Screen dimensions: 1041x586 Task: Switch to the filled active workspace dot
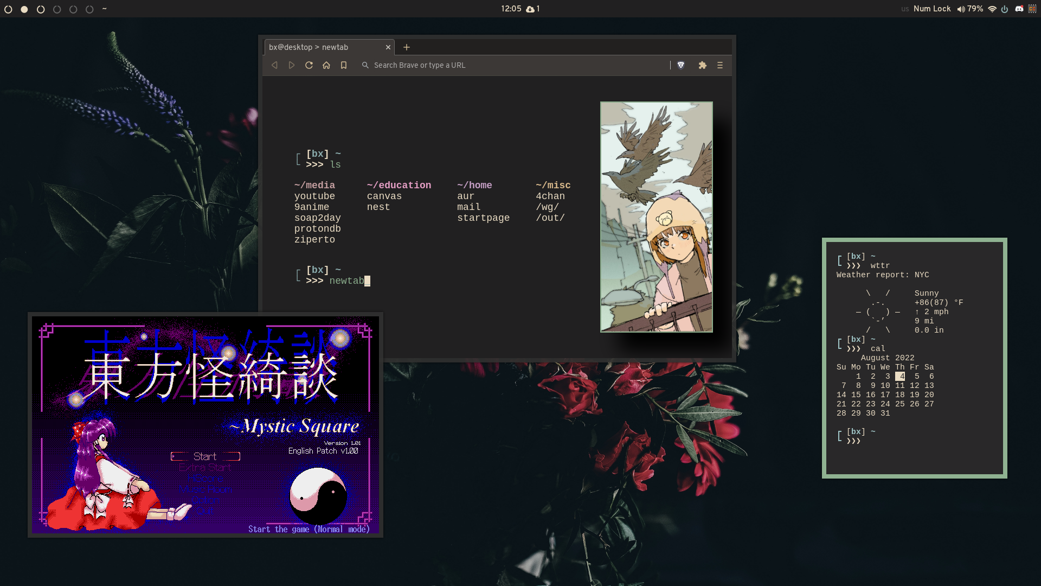click(24, 9)
